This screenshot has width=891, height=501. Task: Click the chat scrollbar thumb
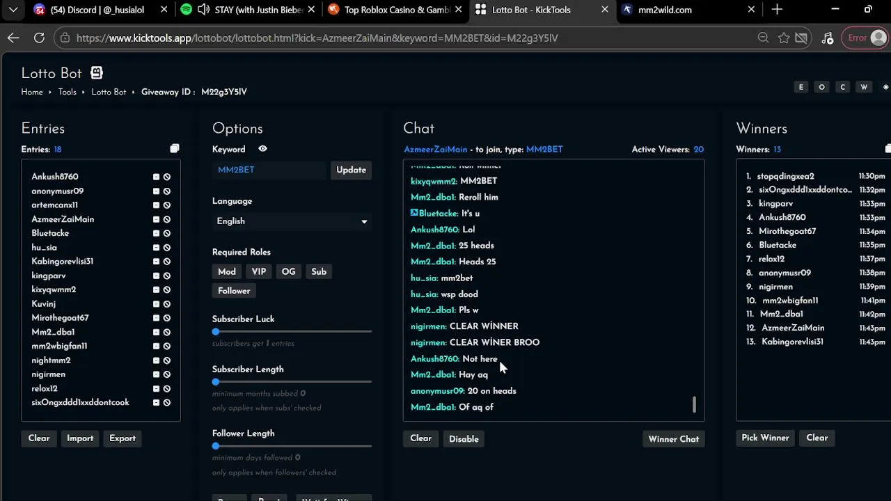694,404
